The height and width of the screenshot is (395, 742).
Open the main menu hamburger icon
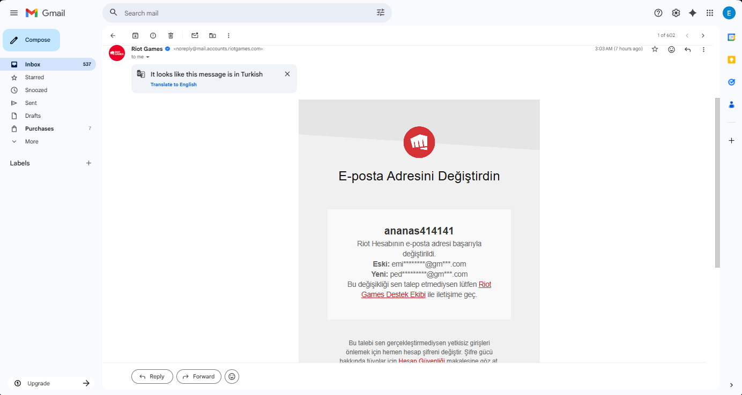[x=14, y=13]
